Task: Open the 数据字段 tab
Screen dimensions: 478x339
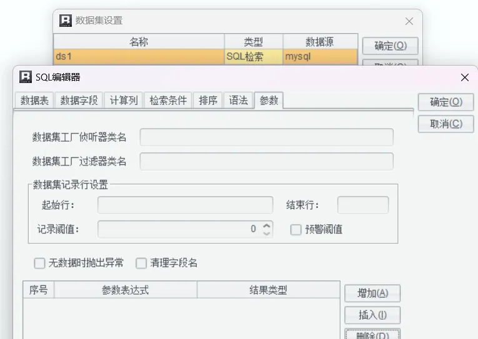Action: 79,101
